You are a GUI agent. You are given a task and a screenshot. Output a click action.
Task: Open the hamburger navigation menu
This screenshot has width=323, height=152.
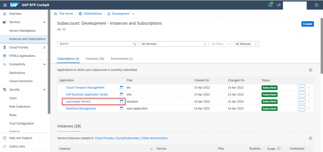(5, 5)
